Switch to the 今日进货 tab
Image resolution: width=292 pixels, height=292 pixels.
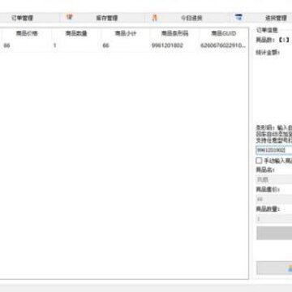pyautogui.click(x=191, y=18)
